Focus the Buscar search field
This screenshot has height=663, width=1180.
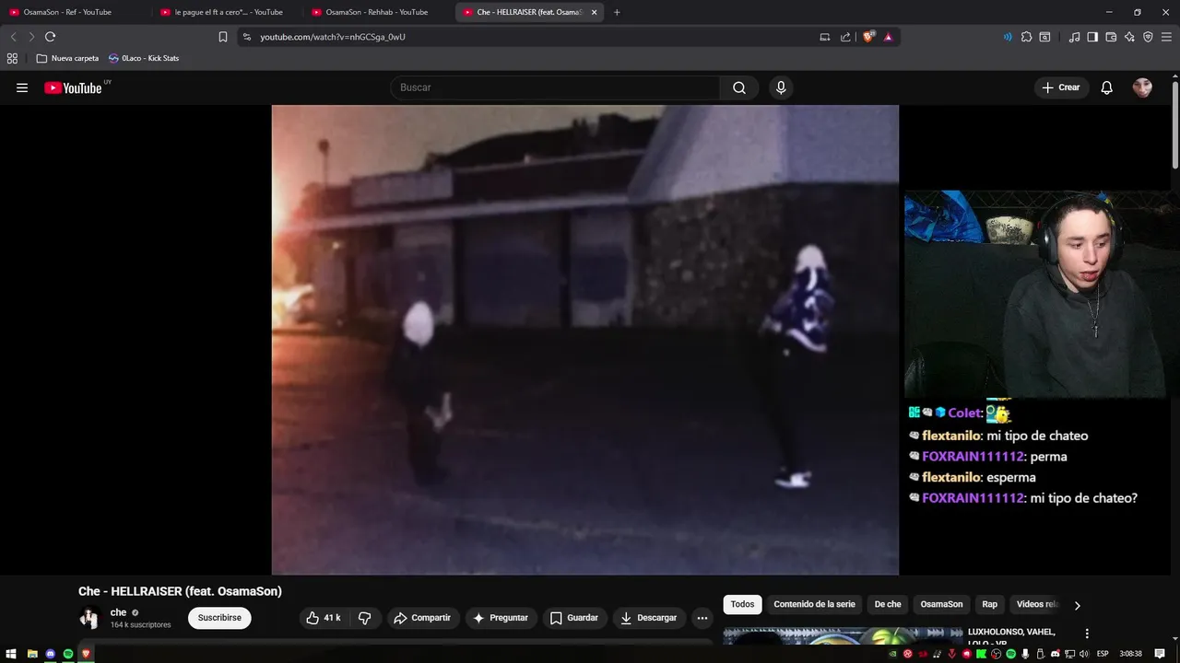[555, 87]
